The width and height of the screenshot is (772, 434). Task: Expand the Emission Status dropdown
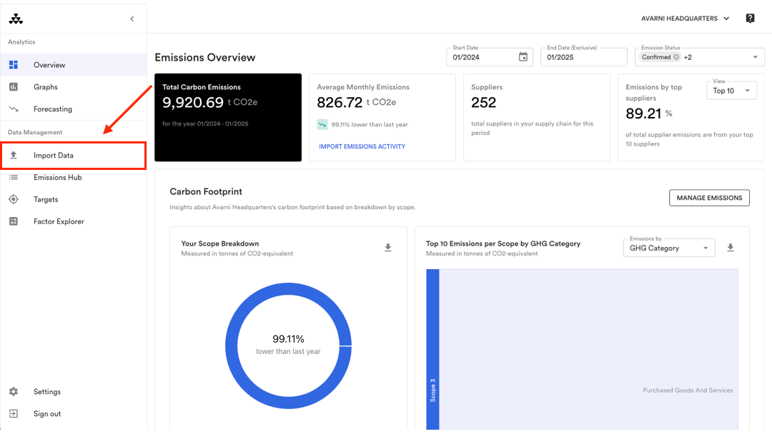[756, 57]
